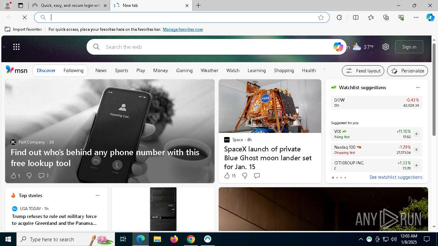Open the weather widget showing 37°F
This screenshot has height=246, width=438.
pos(363,47)
